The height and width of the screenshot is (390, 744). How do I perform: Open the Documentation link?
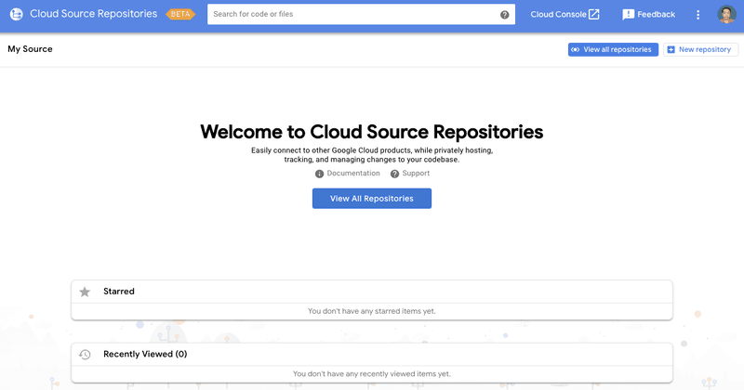point(353,174)
